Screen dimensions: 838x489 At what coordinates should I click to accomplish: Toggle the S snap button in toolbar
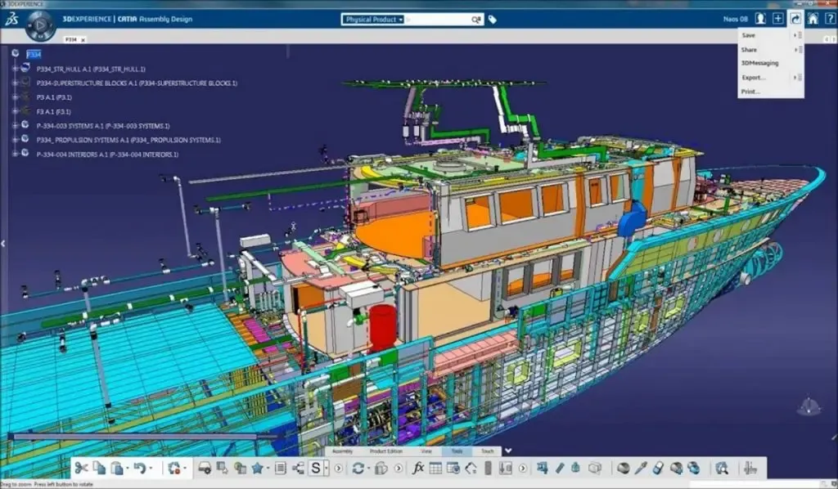tap(315, 468)
